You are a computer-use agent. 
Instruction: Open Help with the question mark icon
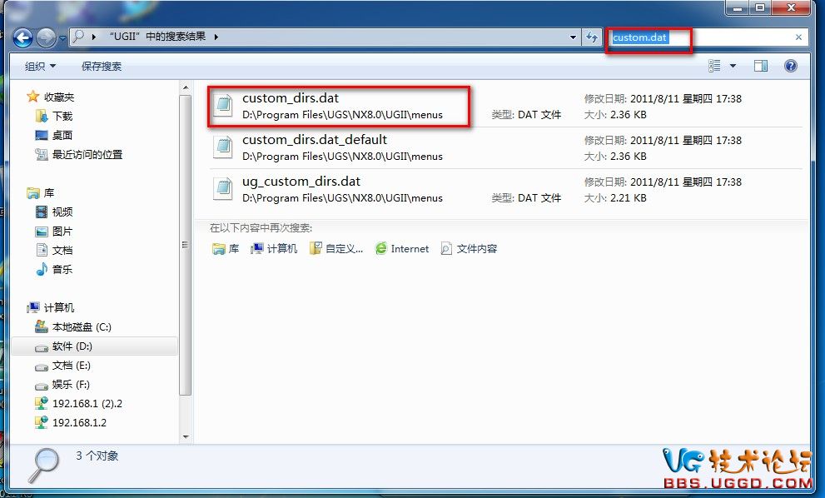pyautogui.click(x=790, y=66)
